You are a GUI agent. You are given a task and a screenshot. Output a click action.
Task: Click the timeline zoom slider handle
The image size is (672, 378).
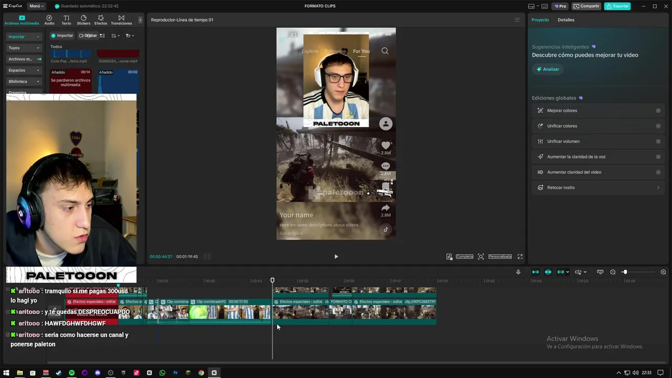[625, 272]
